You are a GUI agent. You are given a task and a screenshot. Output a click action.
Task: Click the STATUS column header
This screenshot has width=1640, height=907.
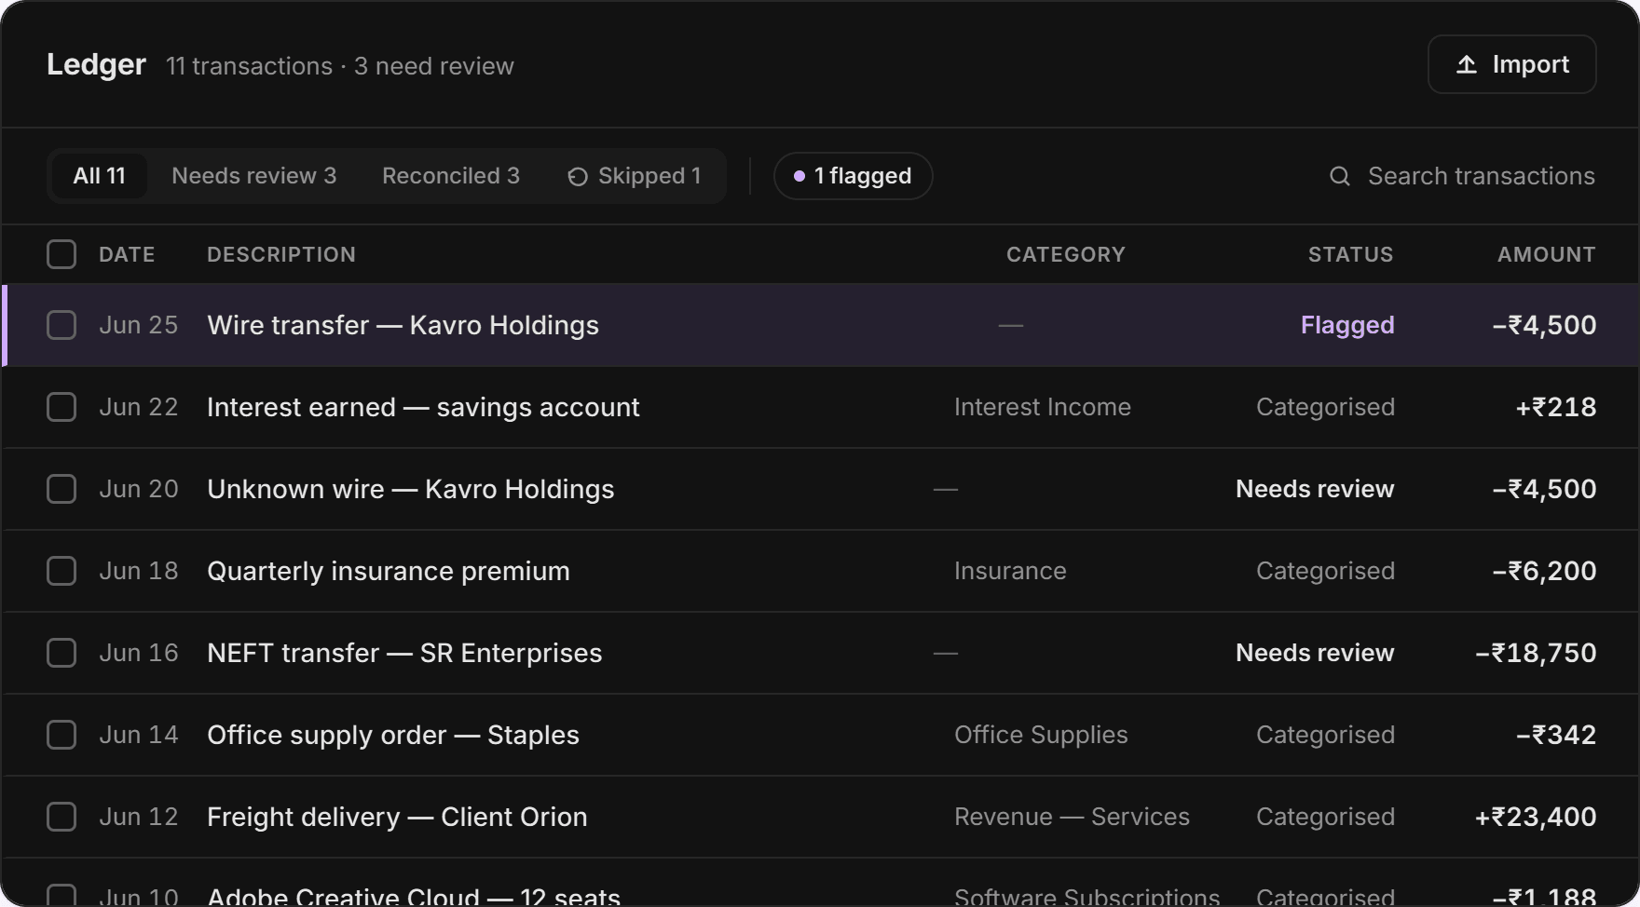(1351, 254)
